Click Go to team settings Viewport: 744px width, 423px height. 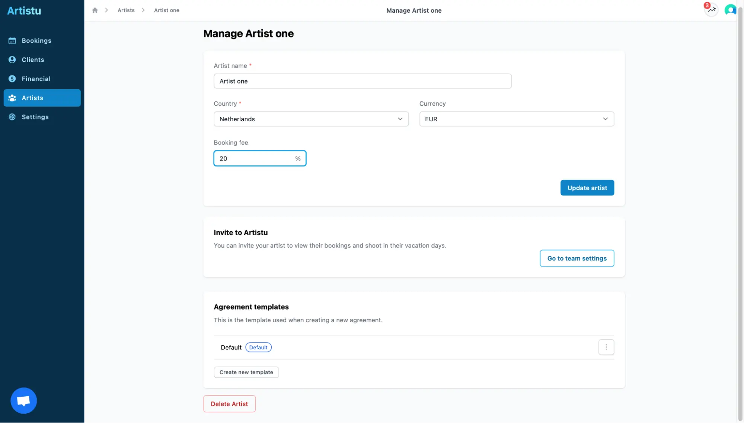click(x=577, y=258)
